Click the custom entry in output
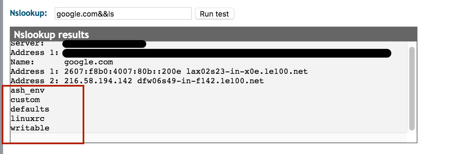 (25, 100)
